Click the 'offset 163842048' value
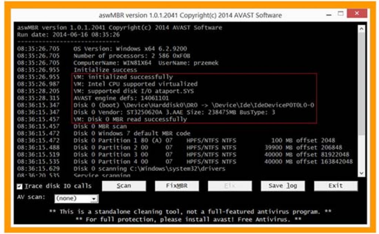The height and width of the screenshot is (234, 379). click(325, 162)
